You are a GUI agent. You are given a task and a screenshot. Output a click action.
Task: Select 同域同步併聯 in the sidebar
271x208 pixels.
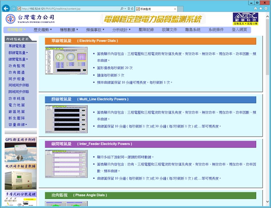(x=19, y=85)
